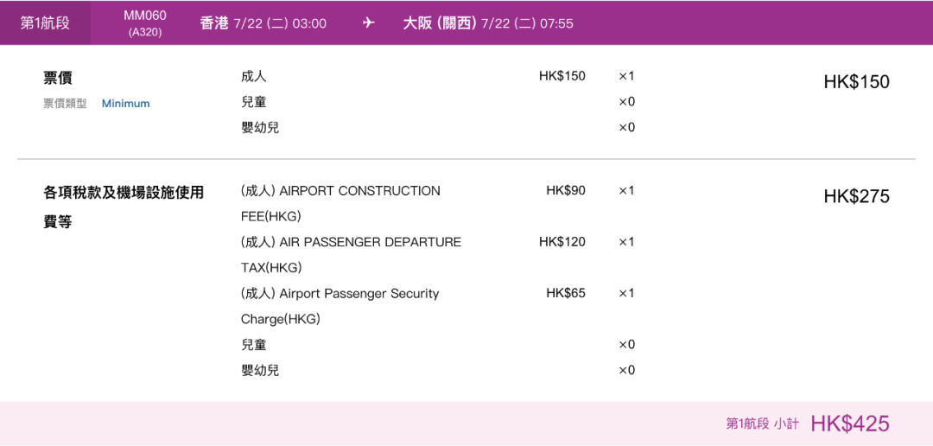Click the 各項稅款及機場設施使用費等 heading

click(124, 207)
